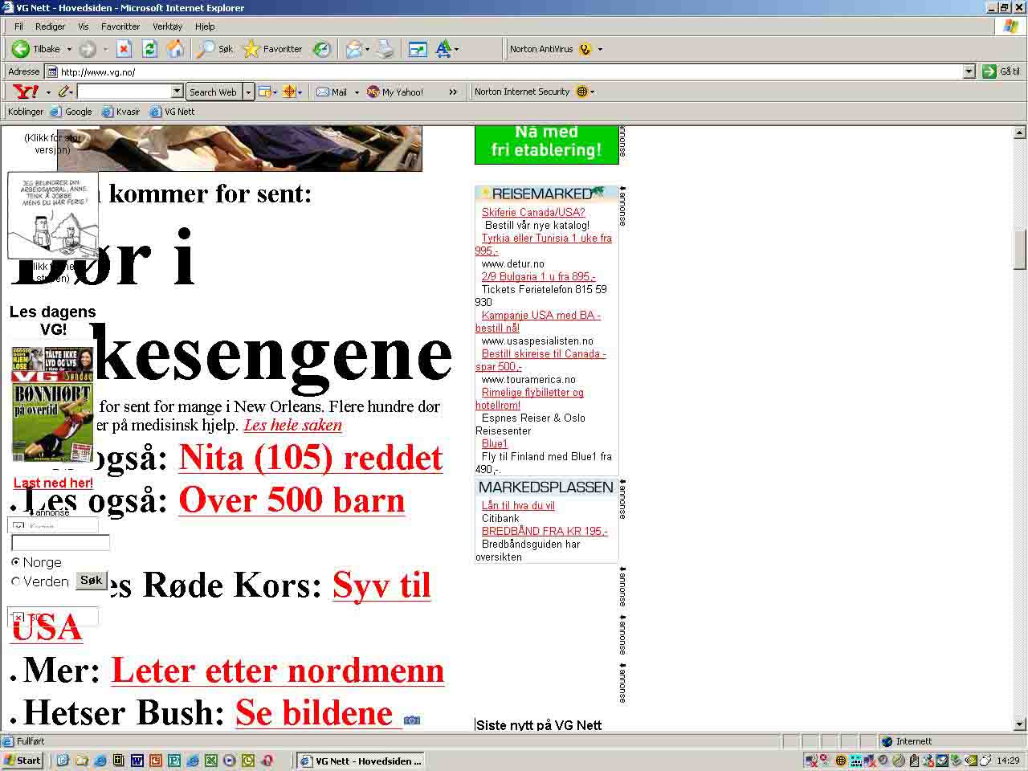Image resolution: width=1028 pixels, height=771 pixels.
Task: Click the vertical scrollbar thumb
Action: [x=1021, y=249]
